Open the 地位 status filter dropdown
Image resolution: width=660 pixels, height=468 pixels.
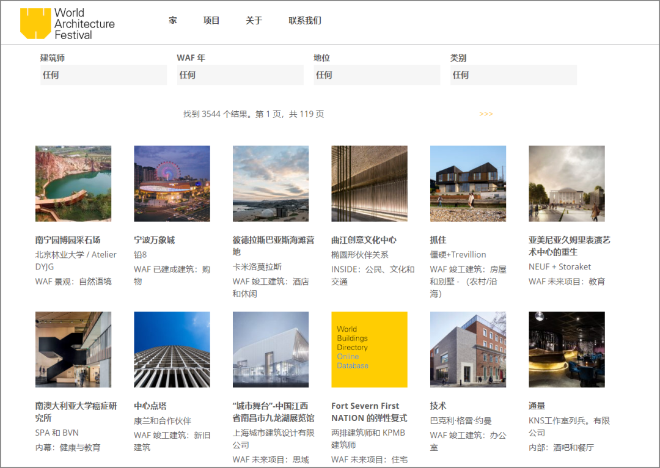coord(376,75)
